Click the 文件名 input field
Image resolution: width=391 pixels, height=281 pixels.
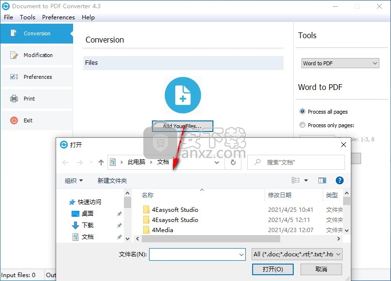pos(197,254)
